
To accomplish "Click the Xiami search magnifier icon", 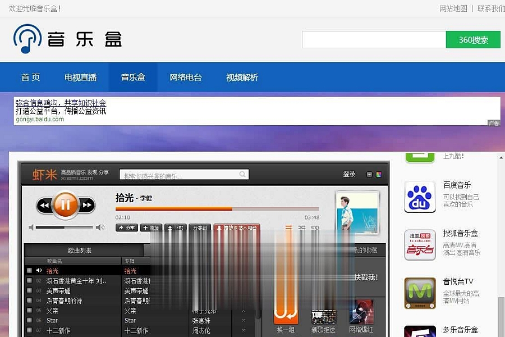I will click(242, 174).
